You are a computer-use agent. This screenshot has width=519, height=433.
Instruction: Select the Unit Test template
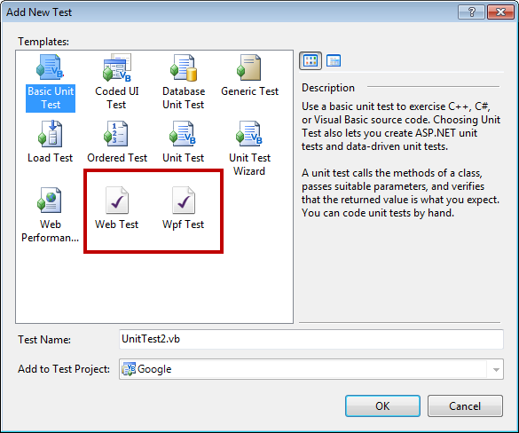(x=183, y=142)
